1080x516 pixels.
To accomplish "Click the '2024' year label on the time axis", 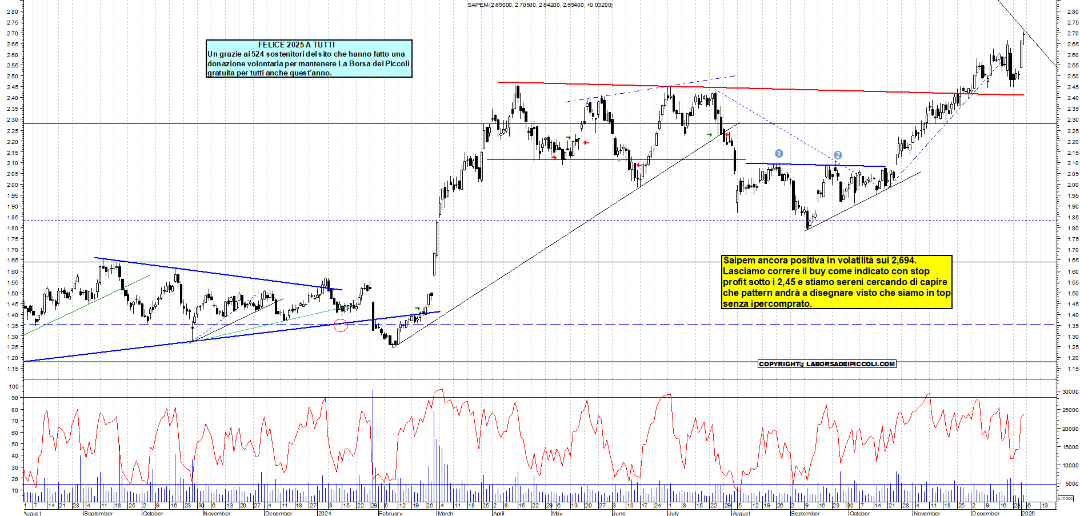I will 325,513.
